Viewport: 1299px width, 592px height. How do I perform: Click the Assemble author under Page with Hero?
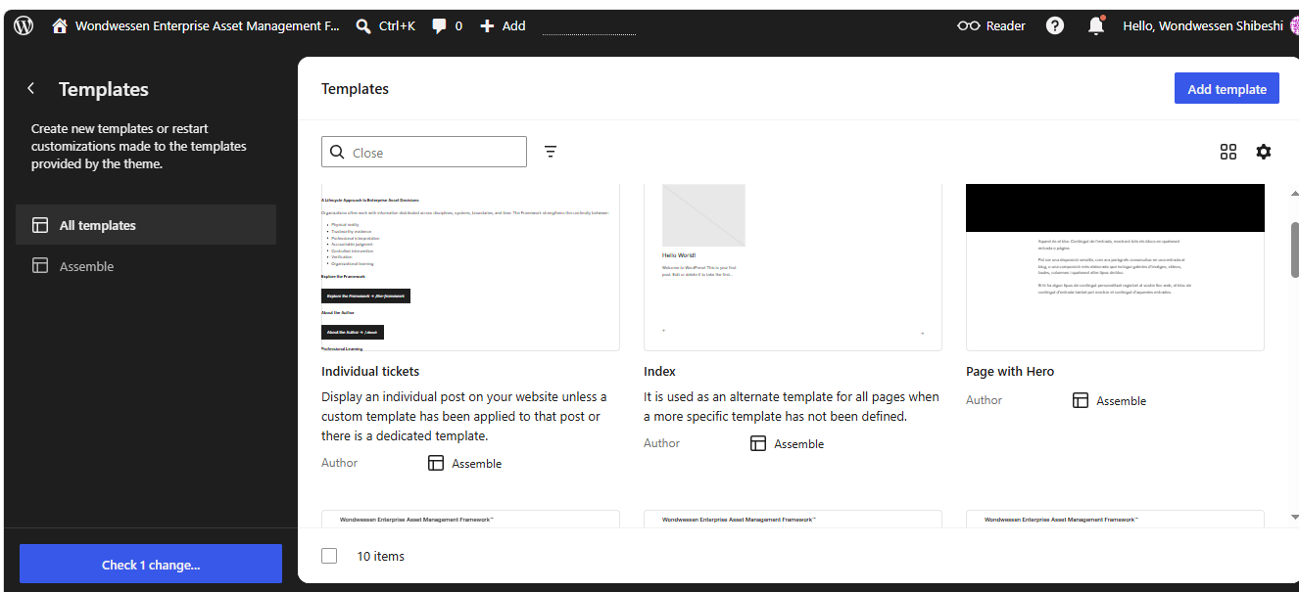(1121, 401)
